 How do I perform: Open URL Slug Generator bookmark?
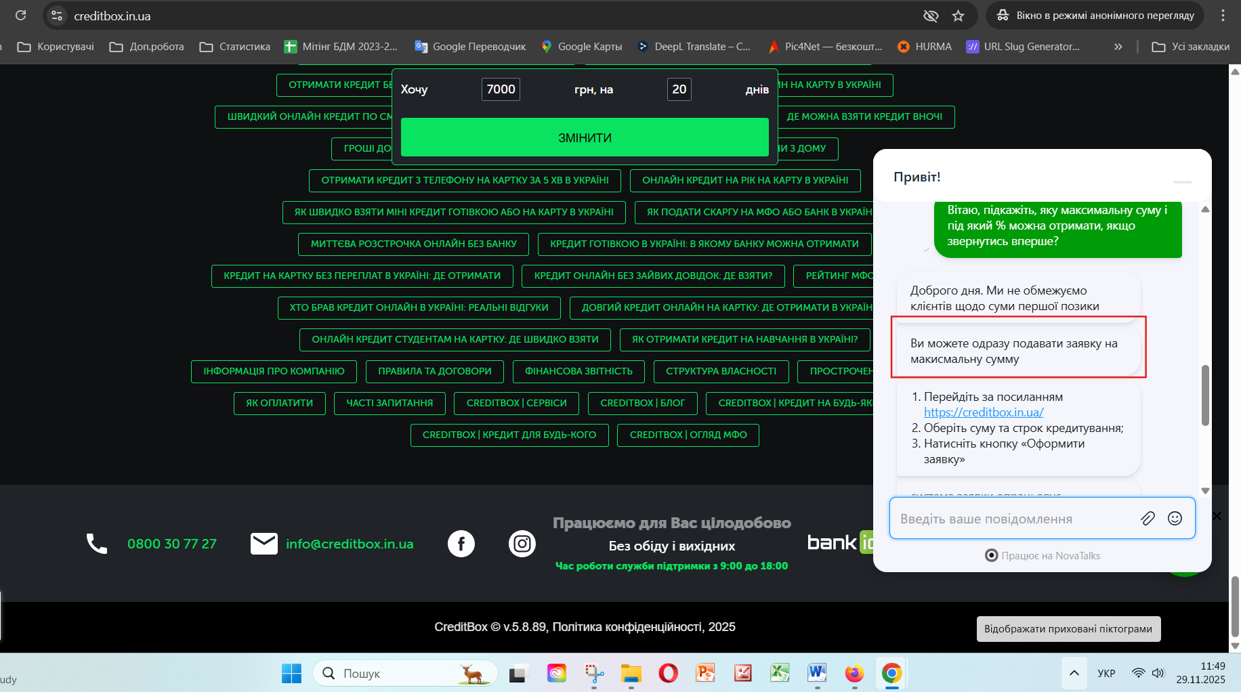click(1024, 47)
